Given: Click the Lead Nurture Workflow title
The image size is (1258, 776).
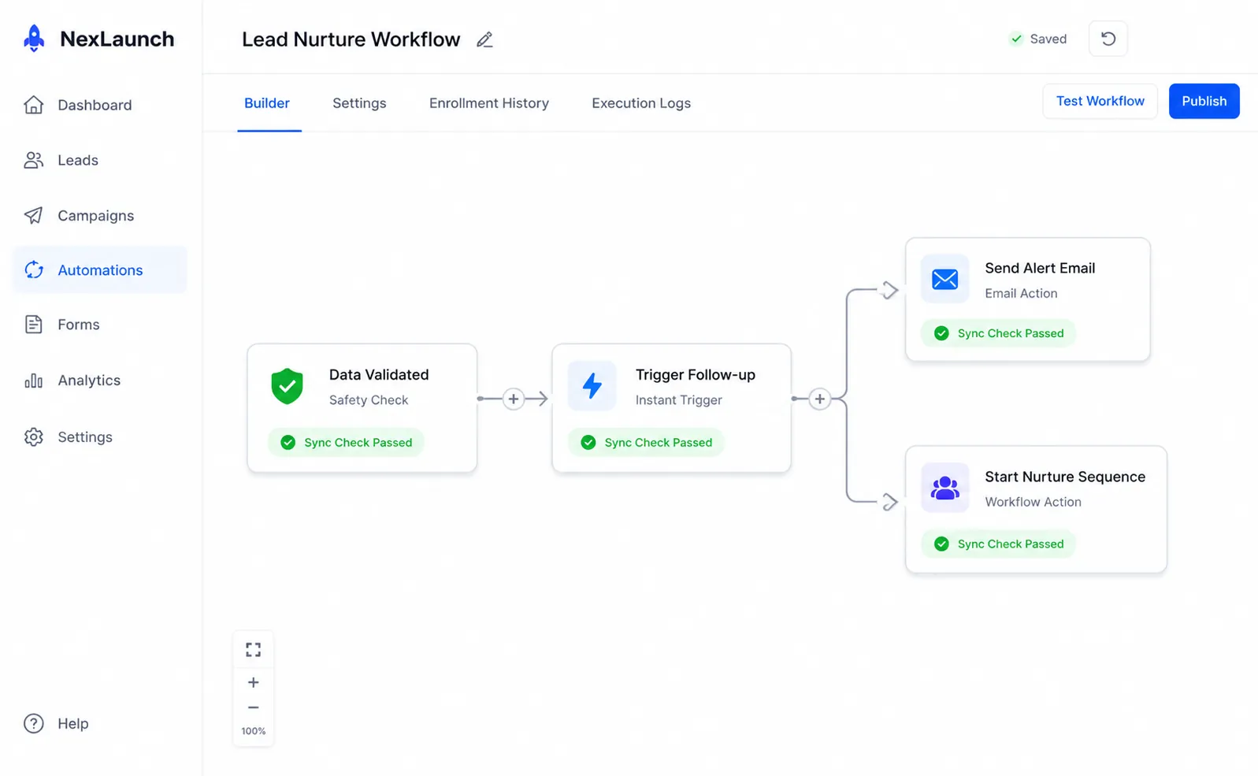Looking at the screenshot, I should 351,39.
